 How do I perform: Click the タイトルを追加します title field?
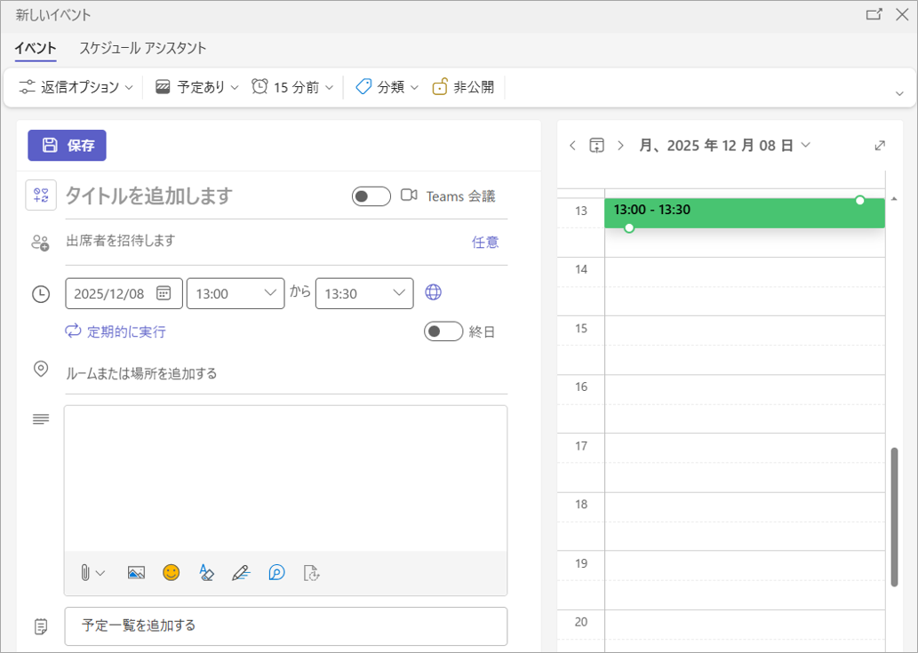[x=196, y=196]
